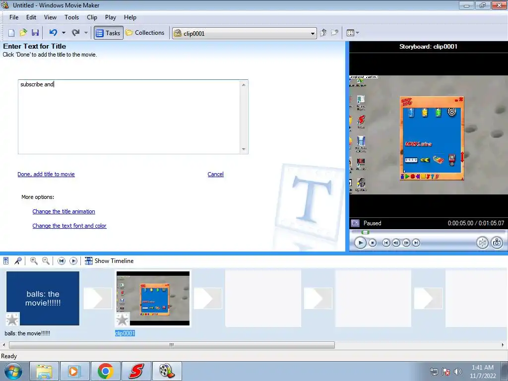Jump back to start in preview monitor
The height and width of the screenshot is (381, 508).
(x=386, y=243)
